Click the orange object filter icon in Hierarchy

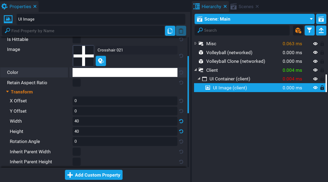pos(298,30)
